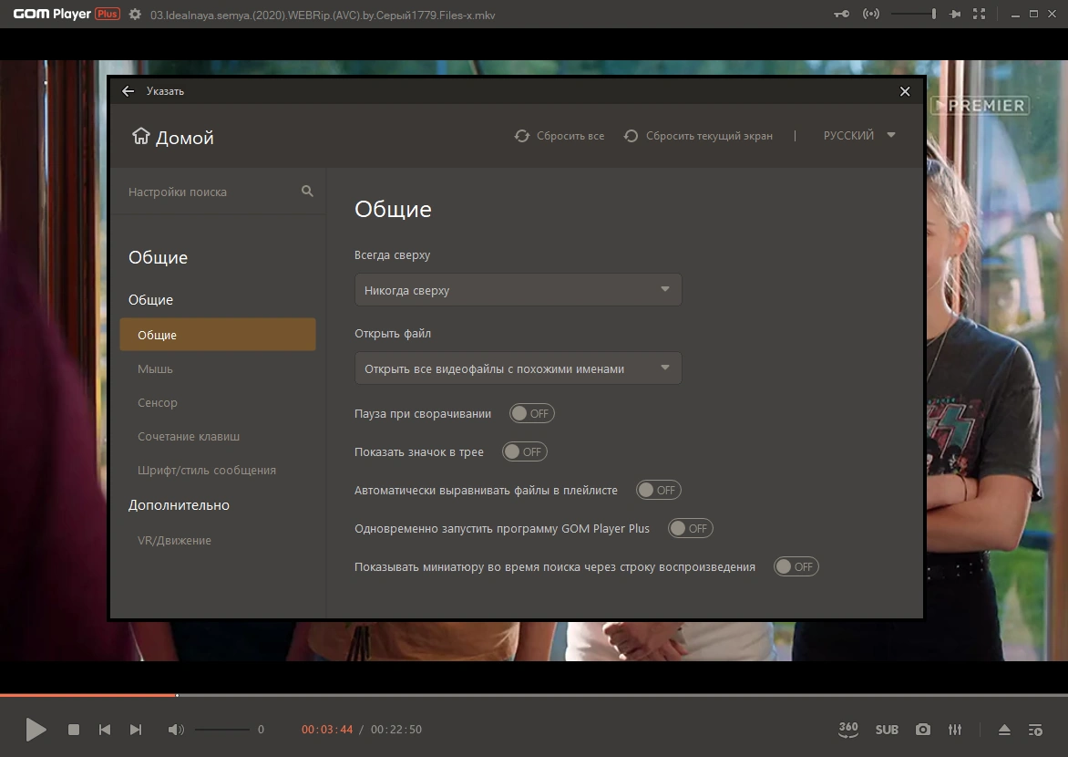This screenshot has width=1068, height=757.
Task: Toggle "Пауза при сворачивании" switch
Action: point(532,413)
